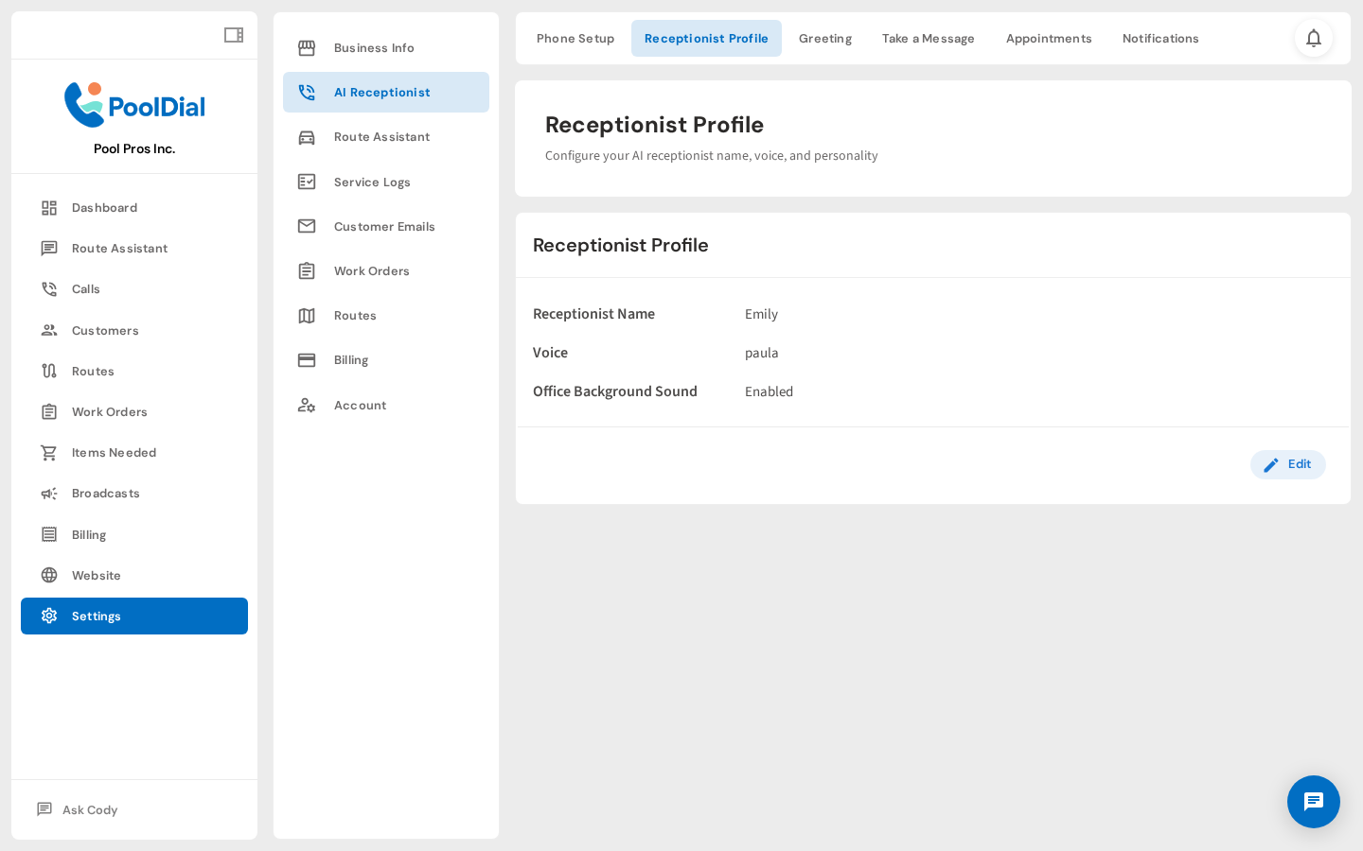The height and width of the screenshot is (851, 1363).
Task: Select the Business Info settings item
Action: click(x=374, y=47)
